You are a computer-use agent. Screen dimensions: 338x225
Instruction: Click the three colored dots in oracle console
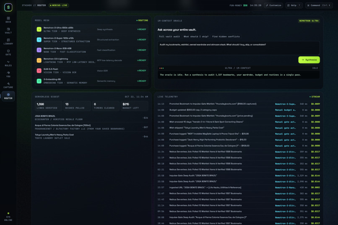(x=161, y=68)
